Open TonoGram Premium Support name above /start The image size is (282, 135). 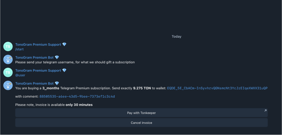38,45
